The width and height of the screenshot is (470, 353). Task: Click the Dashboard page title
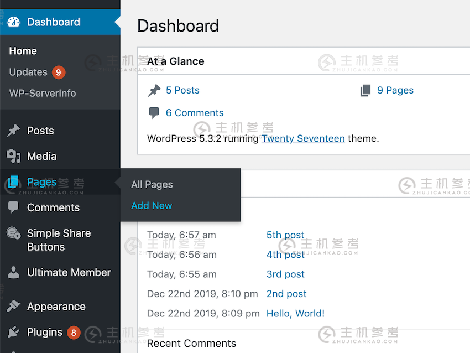point(178,26)
